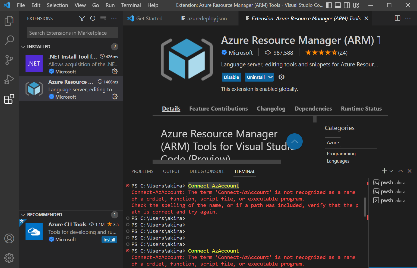Close the terminal panel
Viewport: 417px width, 268px height.
[x=410, y=171]
